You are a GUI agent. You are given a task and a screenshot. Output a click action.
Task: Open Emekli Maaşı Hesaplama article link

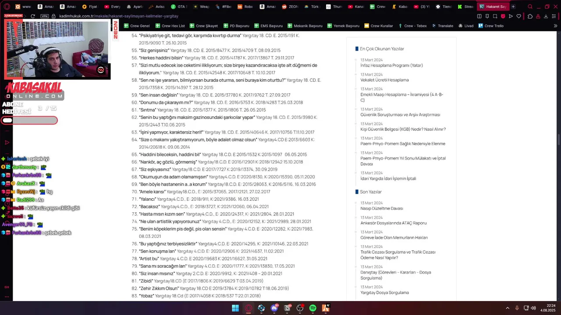tap(402, 97)
